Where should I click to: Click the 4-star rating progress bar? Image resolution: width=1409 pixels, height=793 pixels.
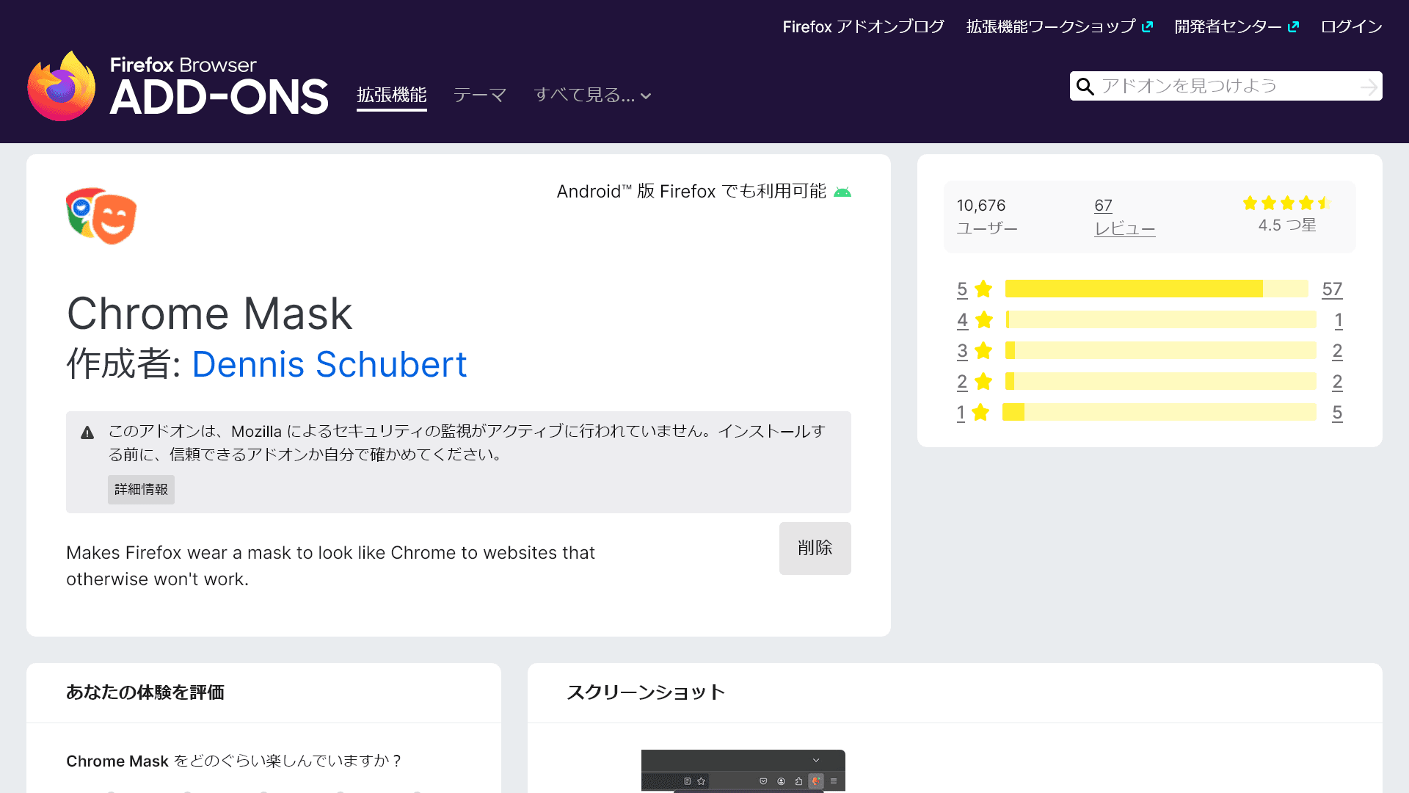click(1162, 320)
